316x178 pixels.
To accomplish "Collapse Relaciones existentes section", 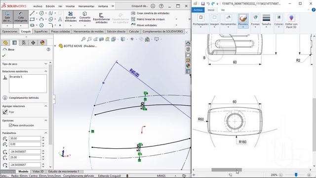I will pos(46,71).
